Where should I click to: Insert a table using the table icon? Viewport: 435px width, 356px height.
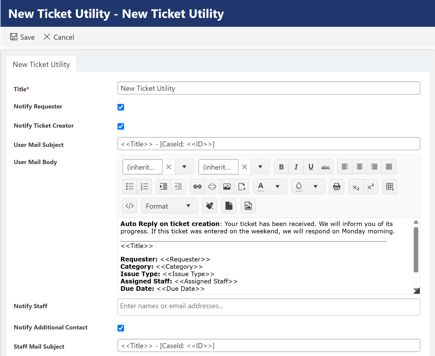click(x=390, y=187)
